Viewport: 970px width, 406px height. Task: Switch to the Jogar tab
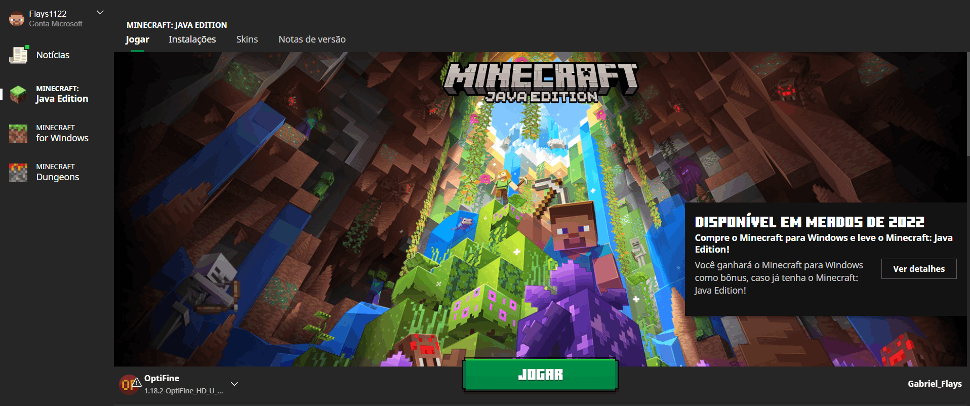[137, 39]
